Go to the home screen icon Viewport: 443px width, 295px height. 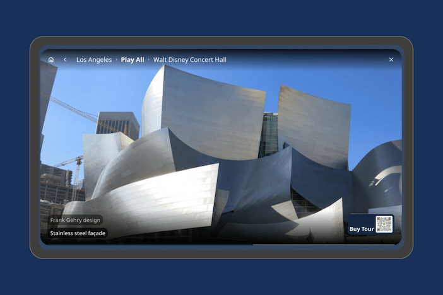[x=51, y=60]
